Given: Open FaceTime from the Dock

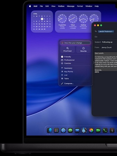Looking at the screenshot, I should point(98,130).
